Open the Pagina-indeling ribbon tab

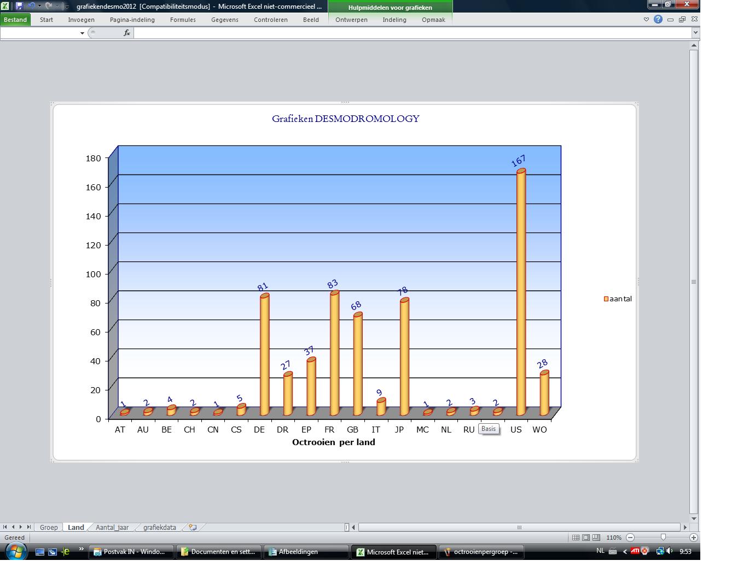[x=132, y=20]
